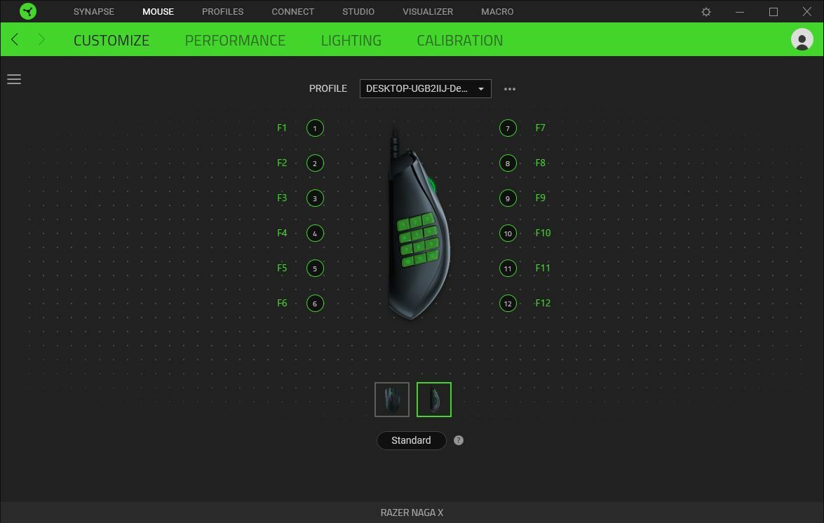Remap side button 12 assigned to F12
The image size is (824, 523).
(508, 303)
